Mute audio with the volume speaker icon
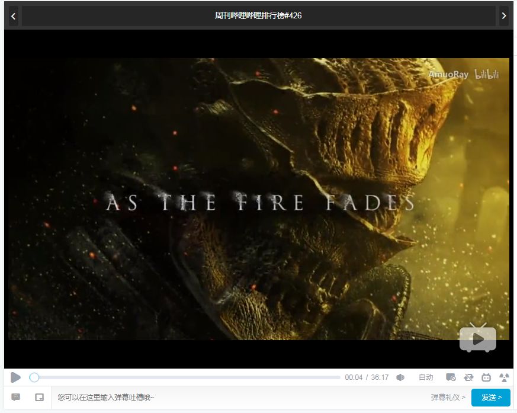This screenshot has width=517, height=413. point(400,377)
